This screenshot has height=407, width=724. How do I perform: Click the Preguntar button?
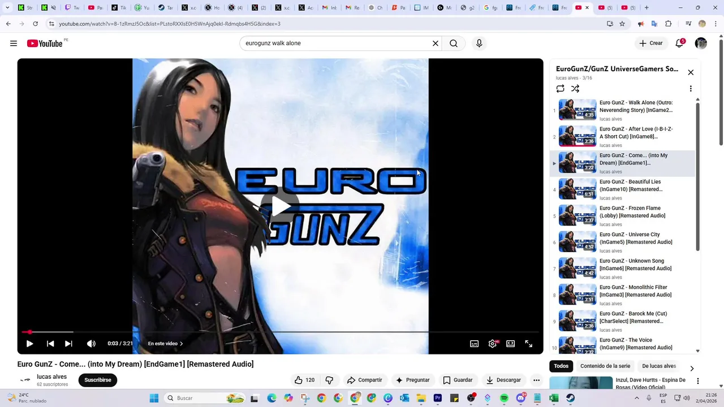pyautogui.click(x=412, y=380)
